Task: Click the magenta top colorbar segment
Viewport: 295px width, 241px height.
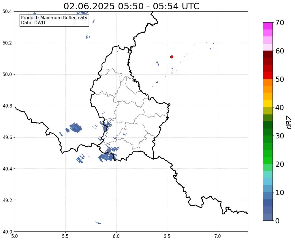Action: tap(268, 26)
